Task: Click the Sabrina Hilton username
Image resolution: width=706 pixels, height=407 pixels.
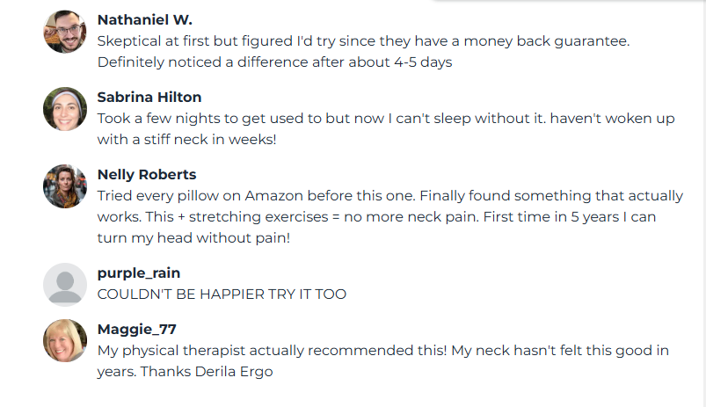Action: pyautogui.click(x=149, y=97)
